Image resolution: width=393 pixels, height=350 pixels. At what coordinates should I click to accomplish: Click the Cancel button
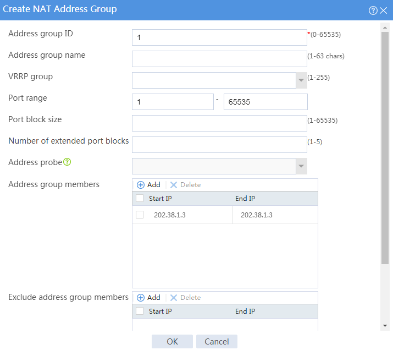tap(217, 341)
